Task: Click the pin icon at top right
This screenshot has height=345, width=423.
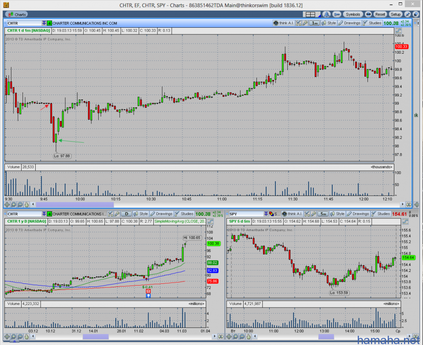Action: 407,15
